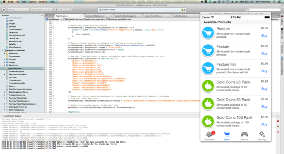Open the Purchases tab in the simulator

pos(209,136)
